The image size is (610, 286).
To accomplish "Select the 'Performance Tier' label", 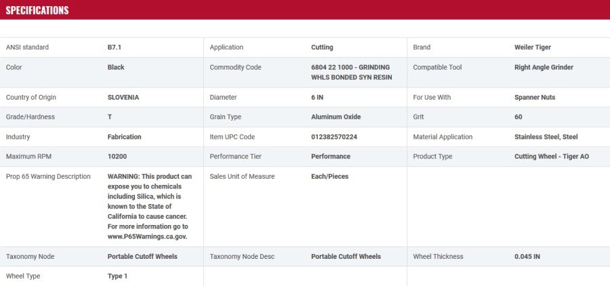I will tap(235, 157).
